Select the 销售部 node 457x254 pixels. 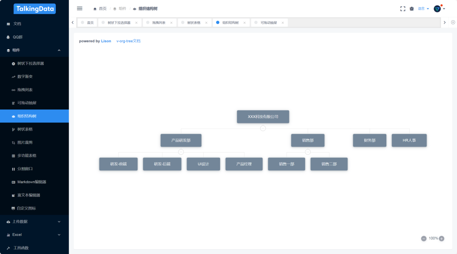click(x=308, y=140)
